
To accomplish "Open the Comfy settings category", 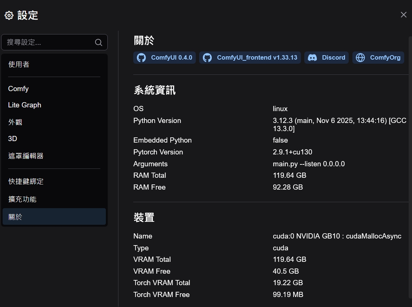I will point(19,89).
